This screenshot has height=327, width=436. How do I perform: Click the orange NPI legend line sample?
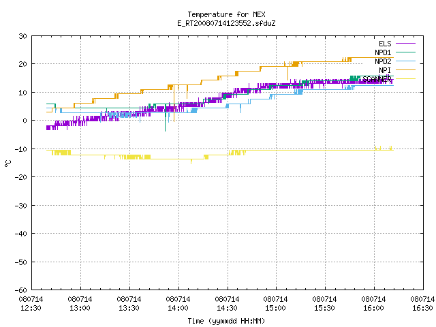tap(405, 69)
